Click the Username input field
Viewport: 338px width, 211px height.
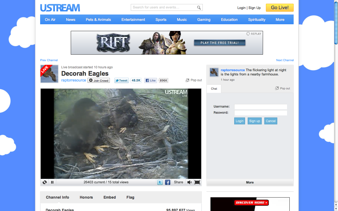[260, 107]
